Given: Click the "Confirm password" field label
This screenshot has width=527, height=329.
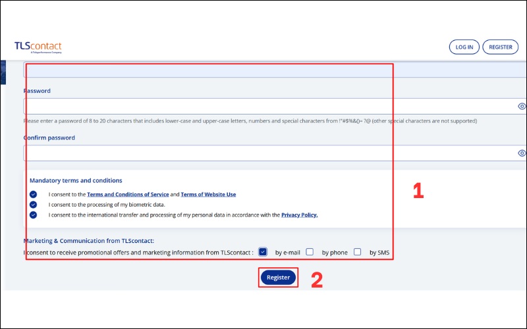Looking at the screenshot, I should pos(49,138).
